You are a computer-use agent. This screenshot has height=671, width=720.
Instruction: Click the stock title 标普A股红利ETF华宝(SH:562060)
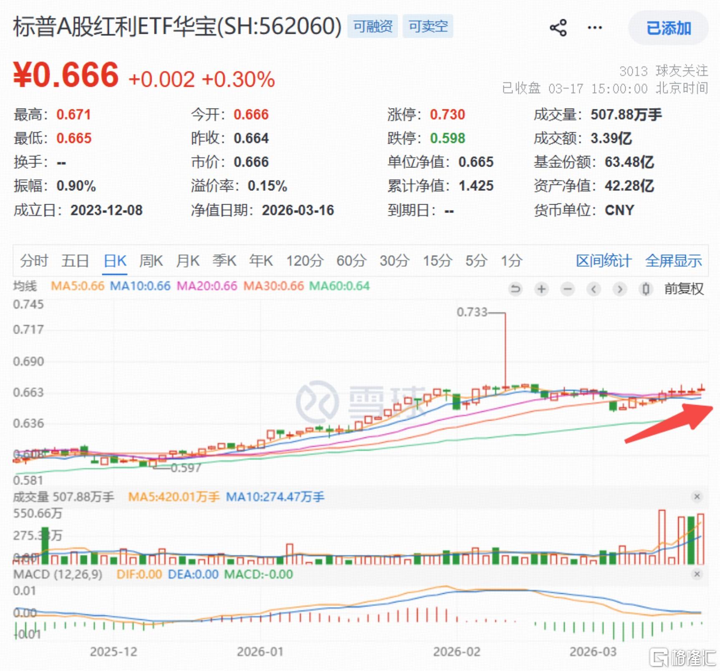click(177, 26)
